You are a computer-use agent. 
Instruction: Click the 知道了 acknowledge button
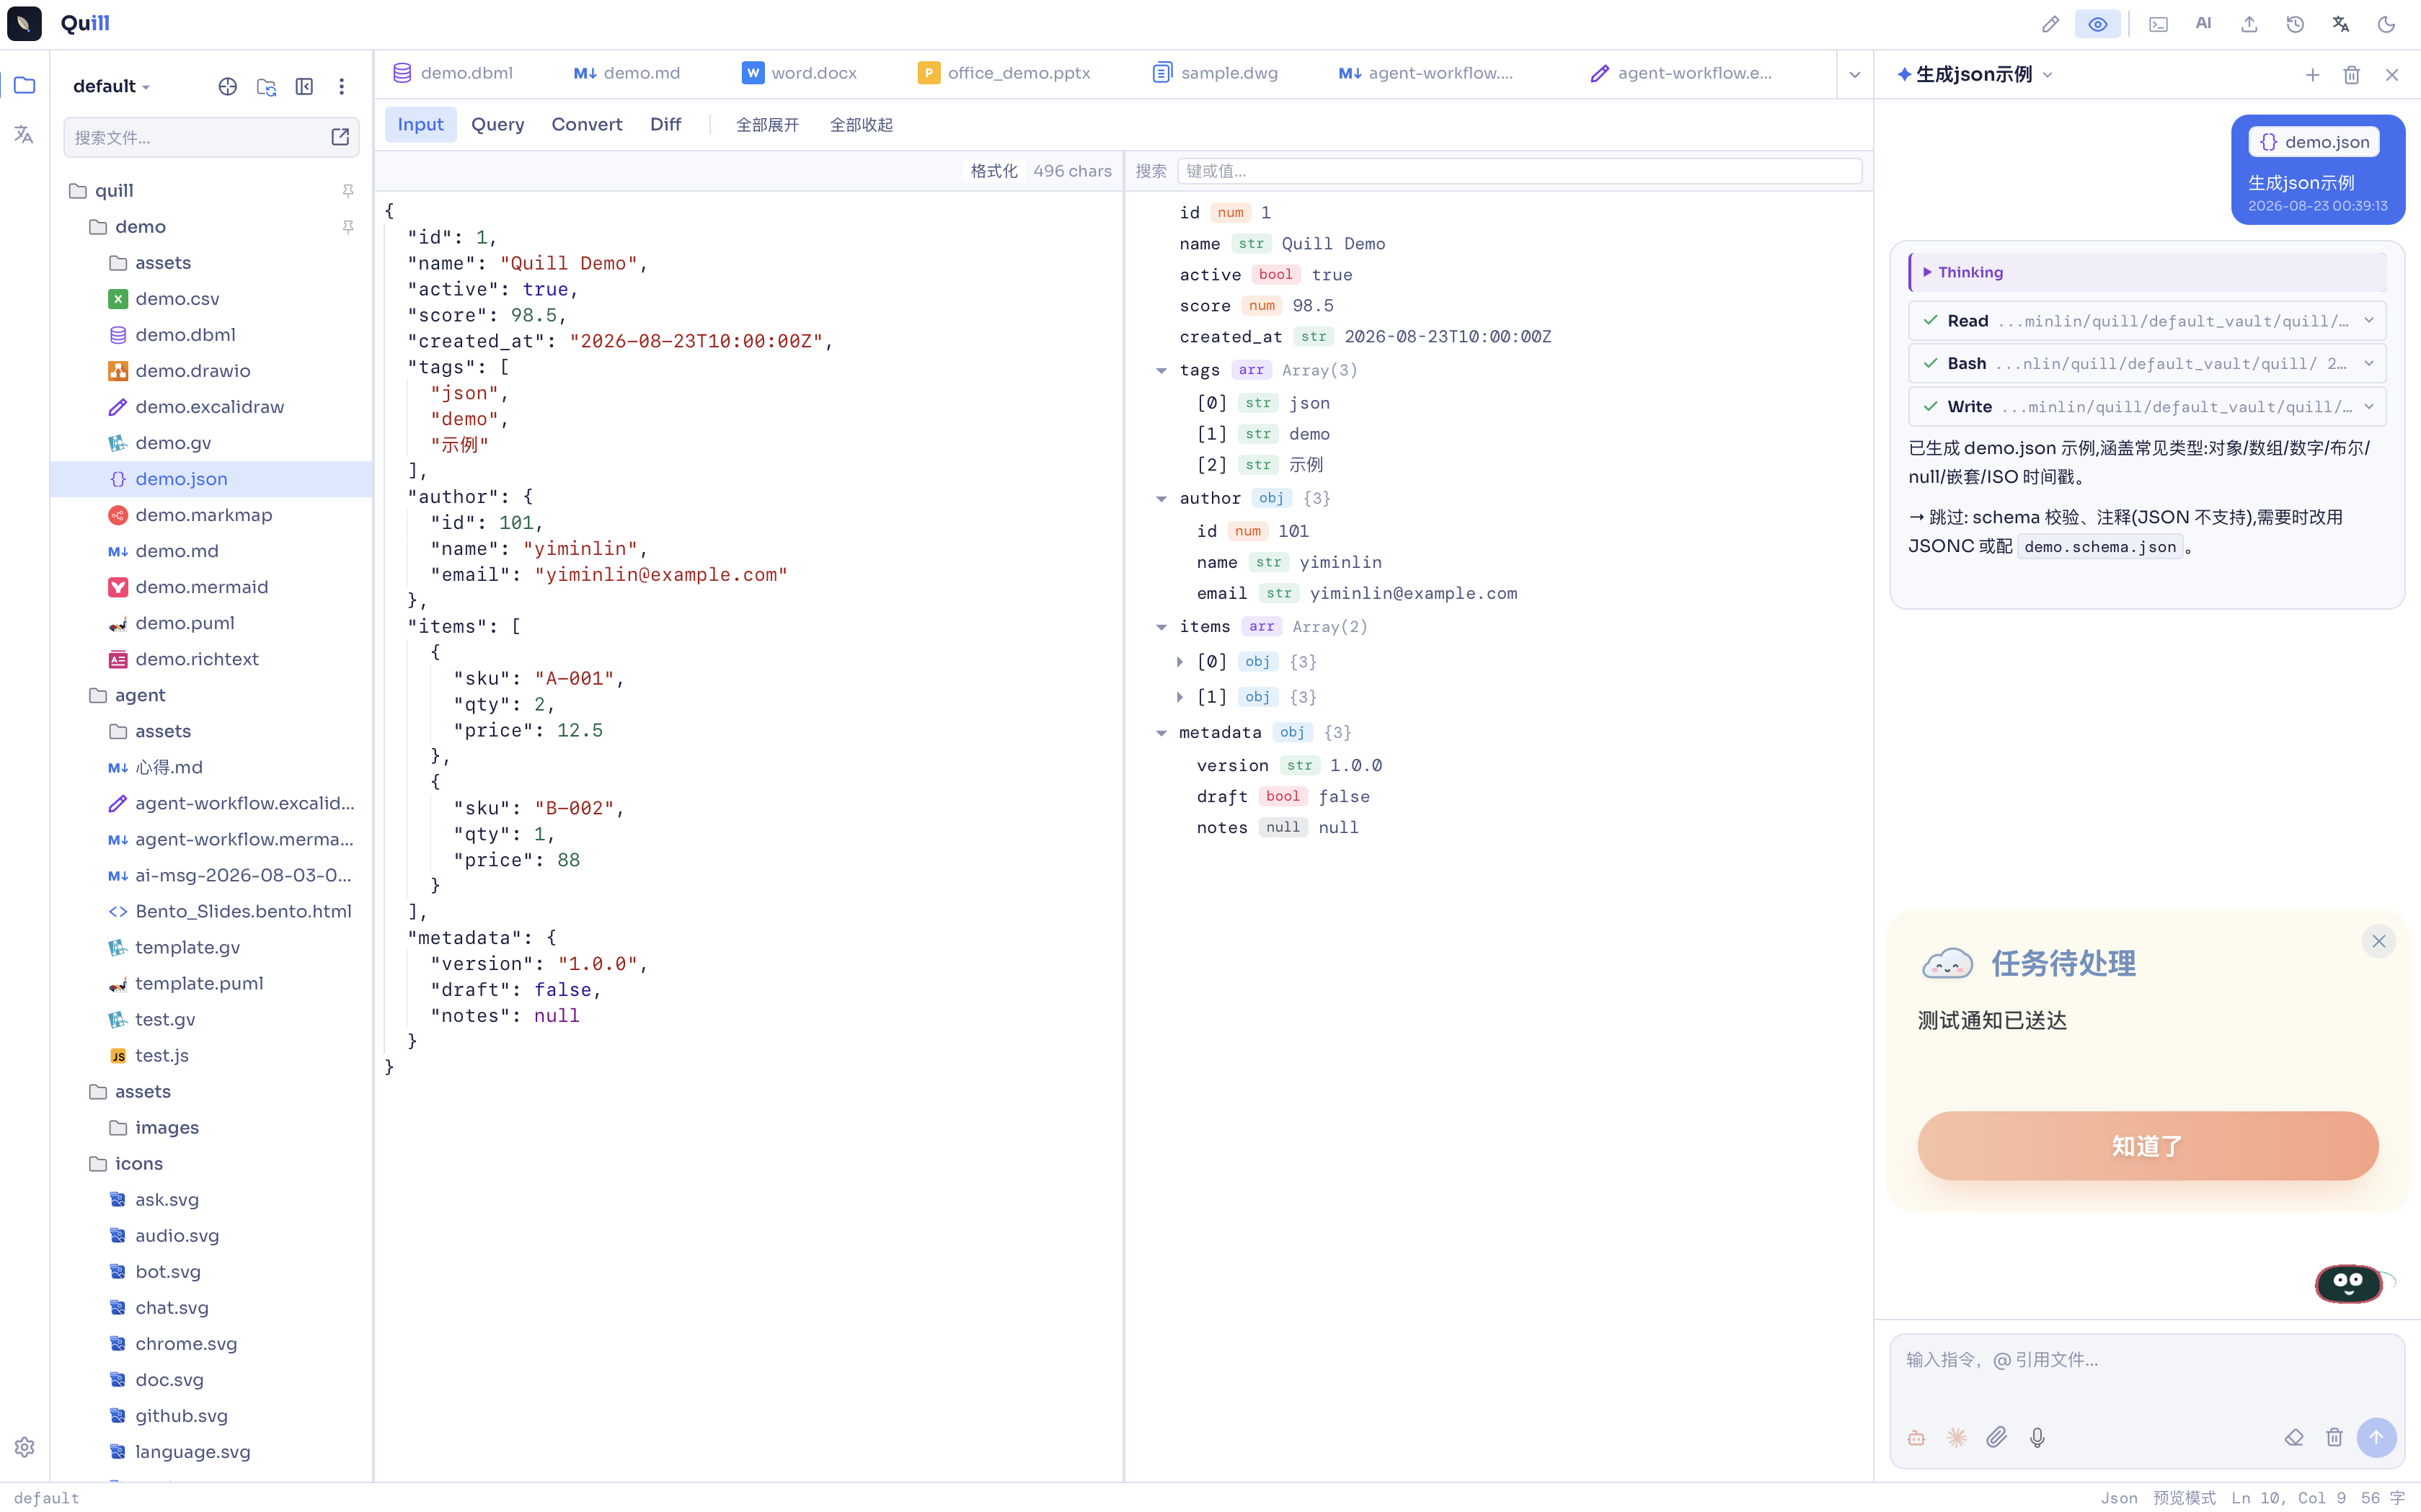(2147, 1145)
